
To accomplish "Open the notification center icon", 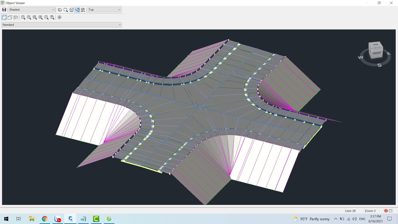I will click(x=390, y=219).
